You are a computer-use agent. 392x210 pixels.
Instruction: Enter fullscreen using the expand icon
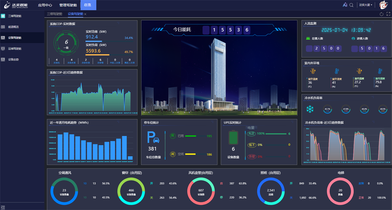[x=388, y=14]
